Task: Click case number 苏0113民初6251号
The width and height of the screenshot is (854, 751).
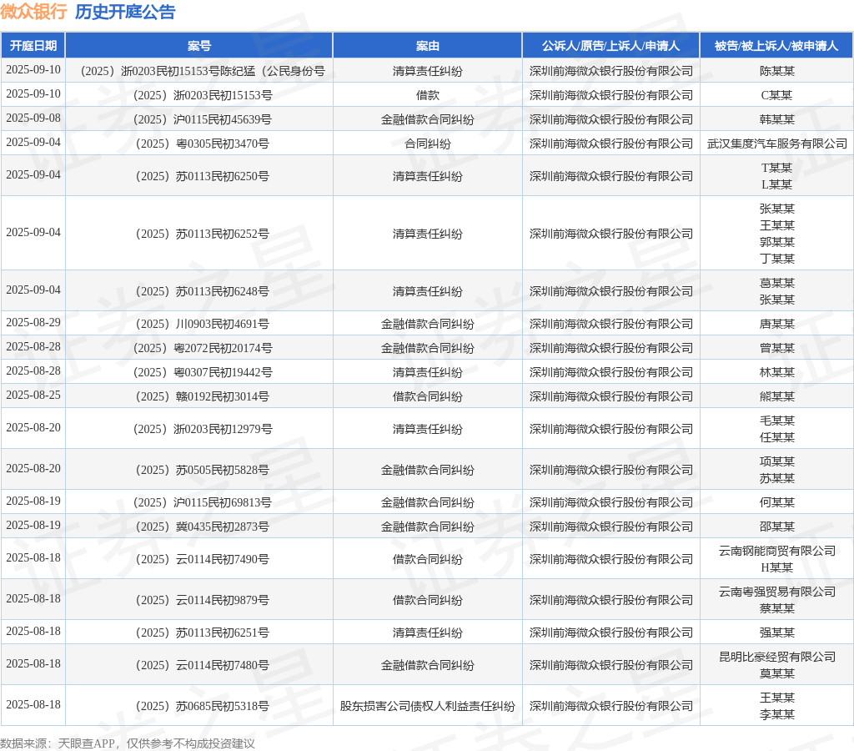Action: (x=203, y=633)
